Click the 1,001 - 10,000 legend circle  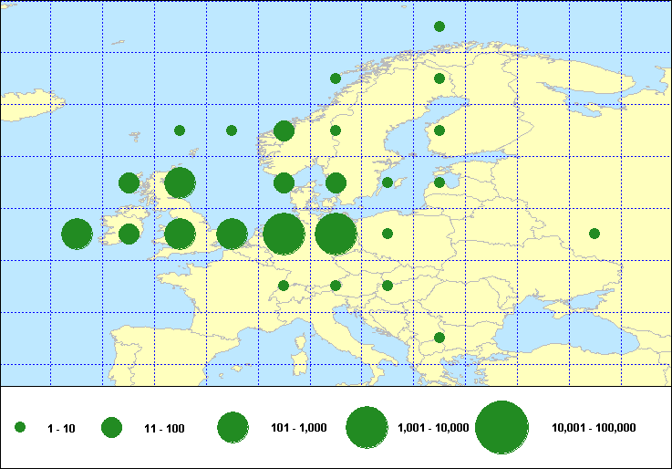[x=367, y=427]
